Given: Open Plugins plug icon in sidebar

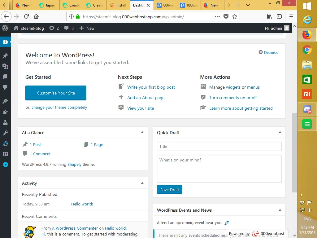Looking at the screenshot, I should pyautogui.click(x=5, y=112).
